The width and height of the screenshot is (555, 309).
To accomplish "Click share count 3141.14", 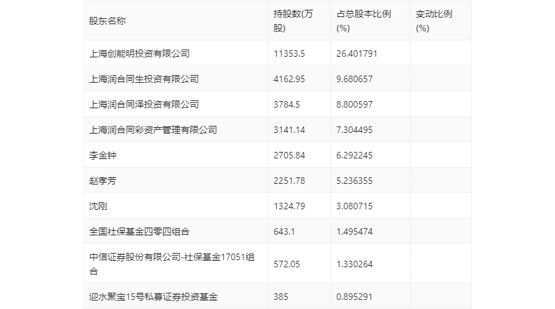I will point(289,130).
